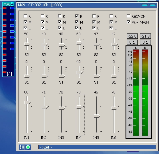Click the mixer faders icon at bottom left
The image size is (159, 154).
click(x=22, y=147)
